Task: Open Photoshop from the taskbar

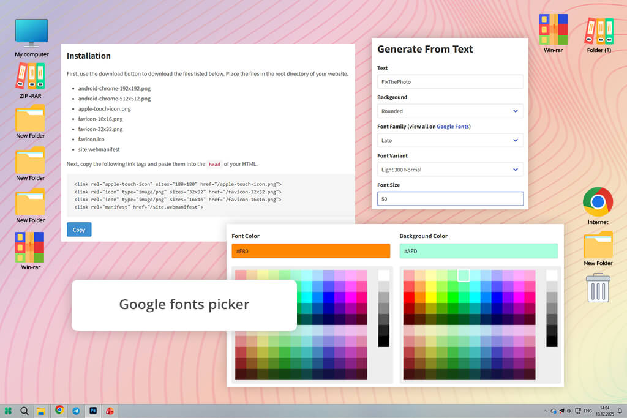Action: coord(93,411)
